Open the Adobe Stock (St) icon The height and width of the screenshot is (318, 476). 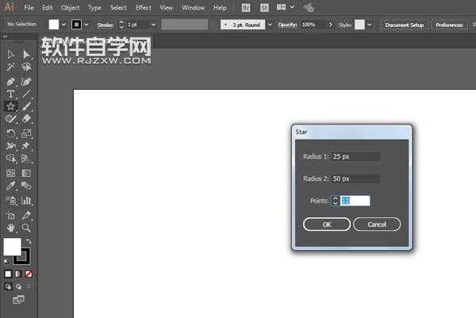(264, 8)
